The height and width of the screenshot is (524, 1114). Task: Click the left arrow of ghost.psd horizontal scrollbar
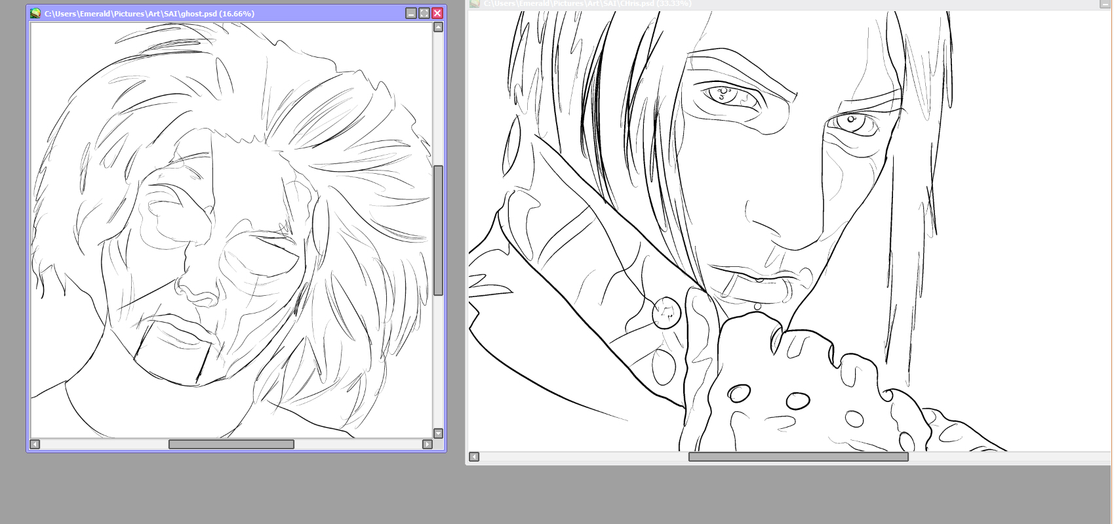35,444
